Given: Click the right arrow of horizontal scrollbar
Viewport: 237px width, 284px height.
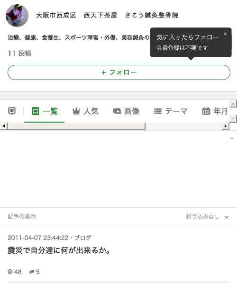Looking at the screenshot, I should coord(226,126).
